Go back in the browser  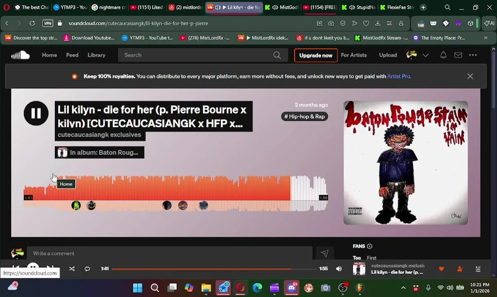[x=7, y=24]
